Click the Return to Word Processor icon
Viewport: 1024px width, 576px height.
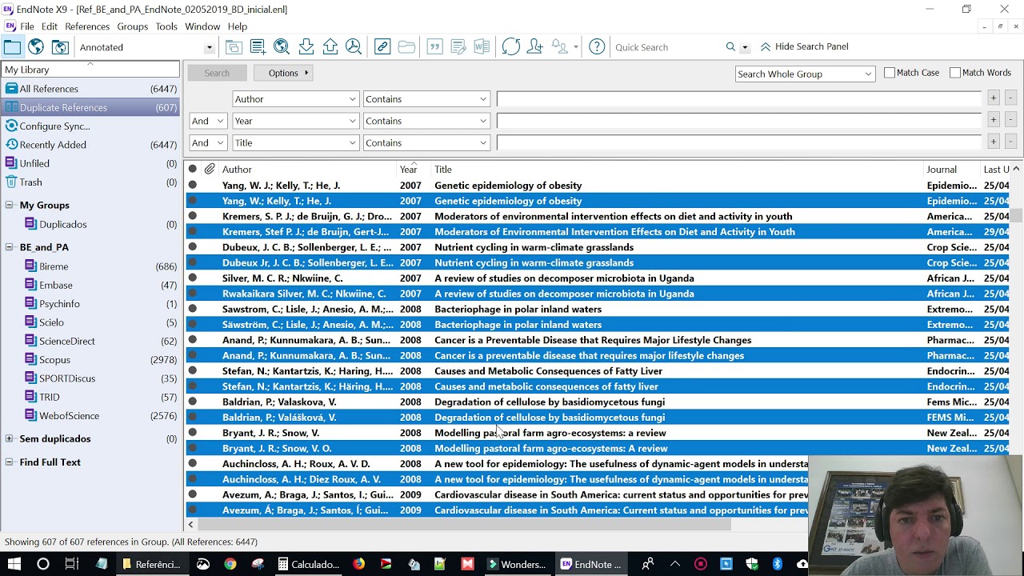[x=482, y=47]
